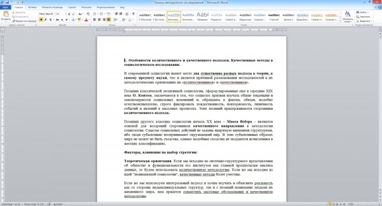Click the Shading paint bucket icon
This screenshot has height=206, width=382.
(x=123, y=20)
